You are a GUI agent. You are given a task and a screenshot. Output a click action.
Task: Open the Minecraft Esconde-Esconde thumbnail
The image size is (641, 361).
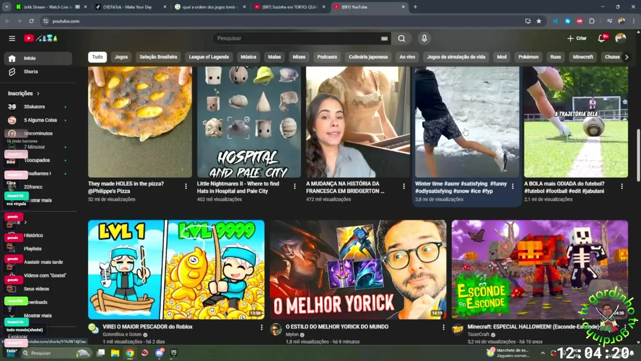pos(540,270)
